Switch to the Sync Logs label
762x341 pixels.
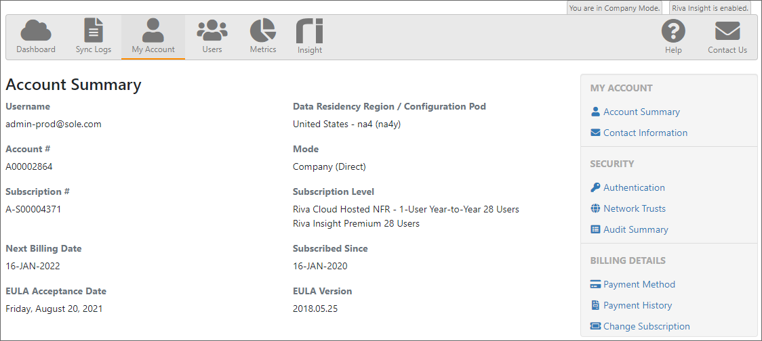[94, 49]
